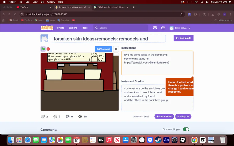The image size is (234, 146).
Task: Open browser downloads icon
Action: pyautogui.click(x=213, y=14)
